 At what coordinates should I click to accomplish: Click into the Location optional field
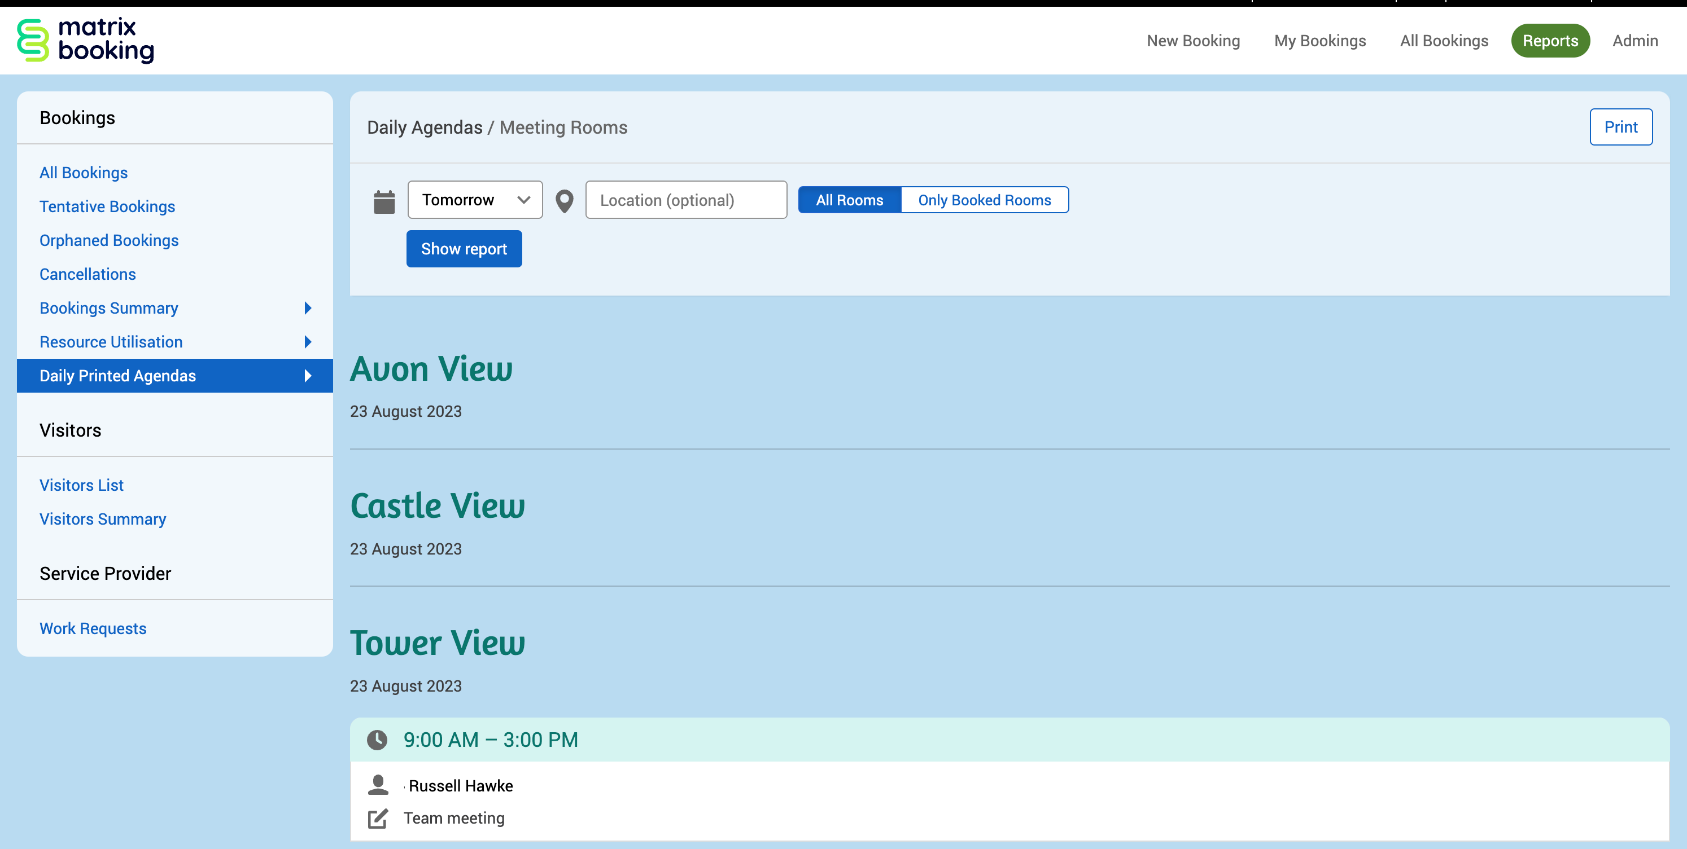point(685,200)
